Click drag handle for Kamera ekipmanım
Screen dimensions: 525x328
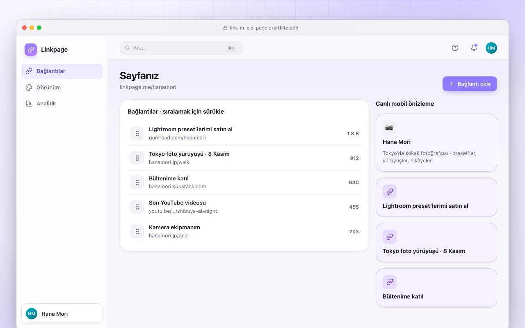click(137, 231)
